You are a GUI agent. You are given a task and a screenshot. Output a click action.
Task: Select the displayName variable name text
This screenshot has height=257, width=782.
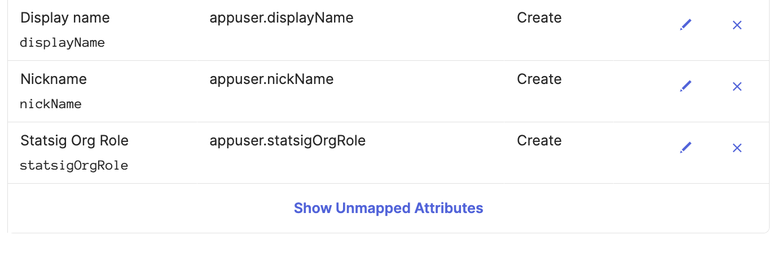coord(62,43)
